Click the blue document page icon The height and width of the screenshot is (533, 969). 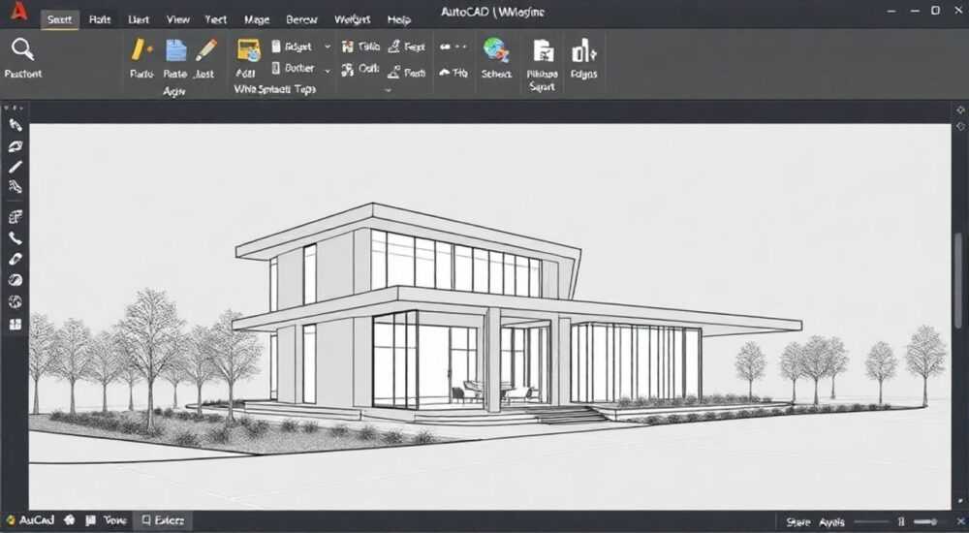tap(175, 50)
